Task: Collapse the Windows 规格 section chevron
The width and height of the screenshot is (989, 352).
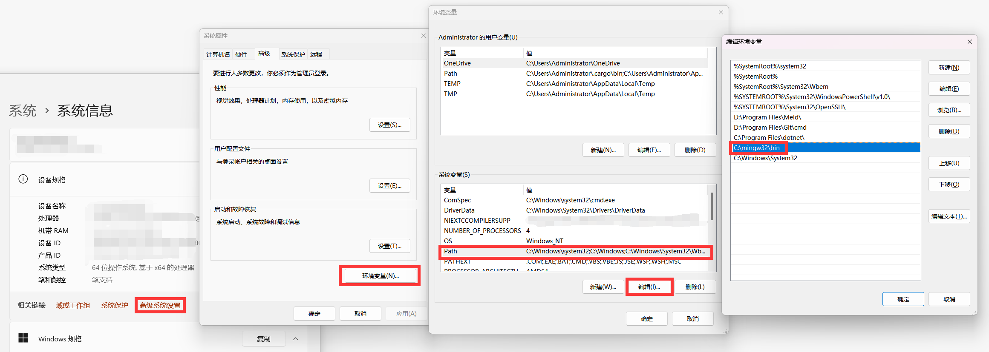Action: 296,339
